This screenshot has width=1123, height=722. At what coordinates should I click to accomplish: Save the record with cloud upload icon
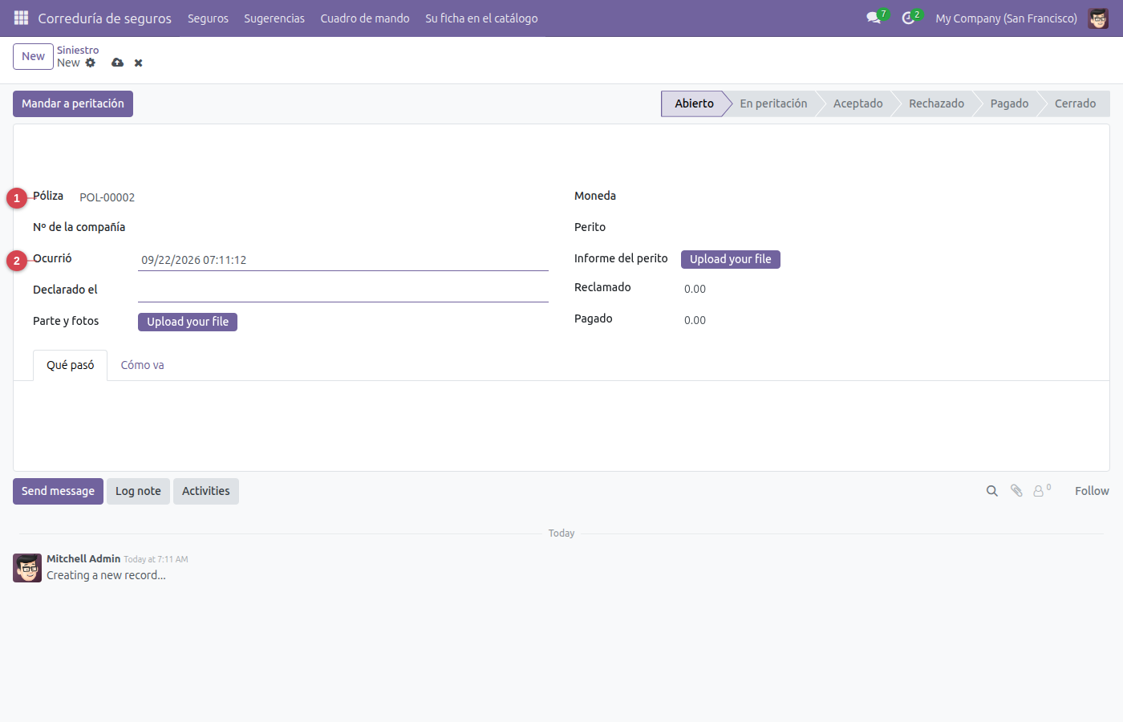click(x=118, y=63)
